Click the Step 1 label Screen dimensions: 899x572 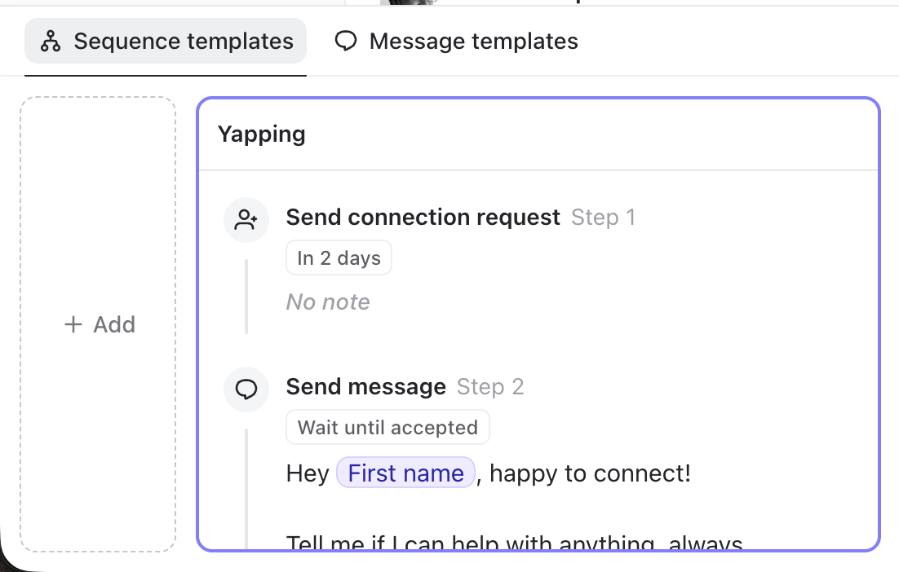click(x=603, y=218)
